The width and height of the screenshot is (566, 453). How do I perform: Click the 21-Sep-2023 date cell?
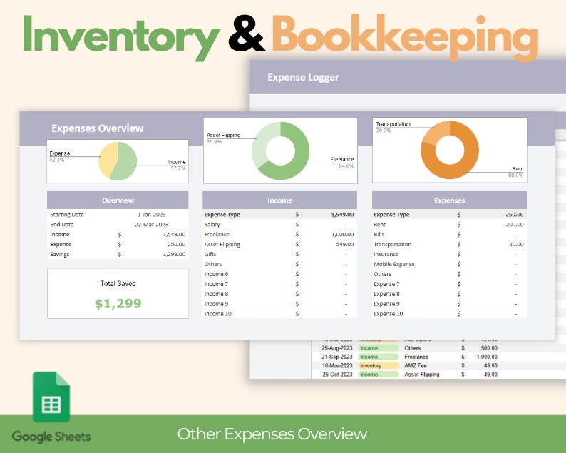coord(336,357)
